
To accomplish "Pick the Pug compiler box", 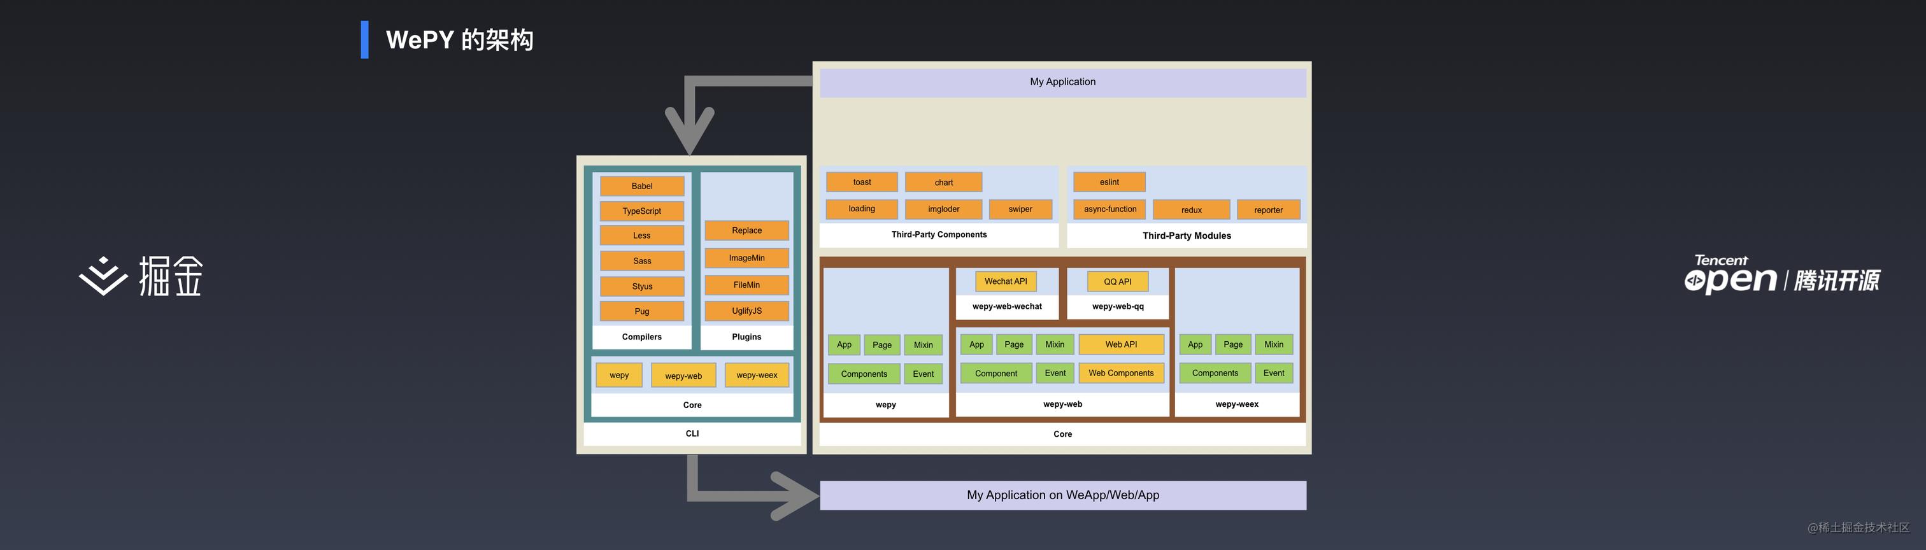I will point(641,311).
